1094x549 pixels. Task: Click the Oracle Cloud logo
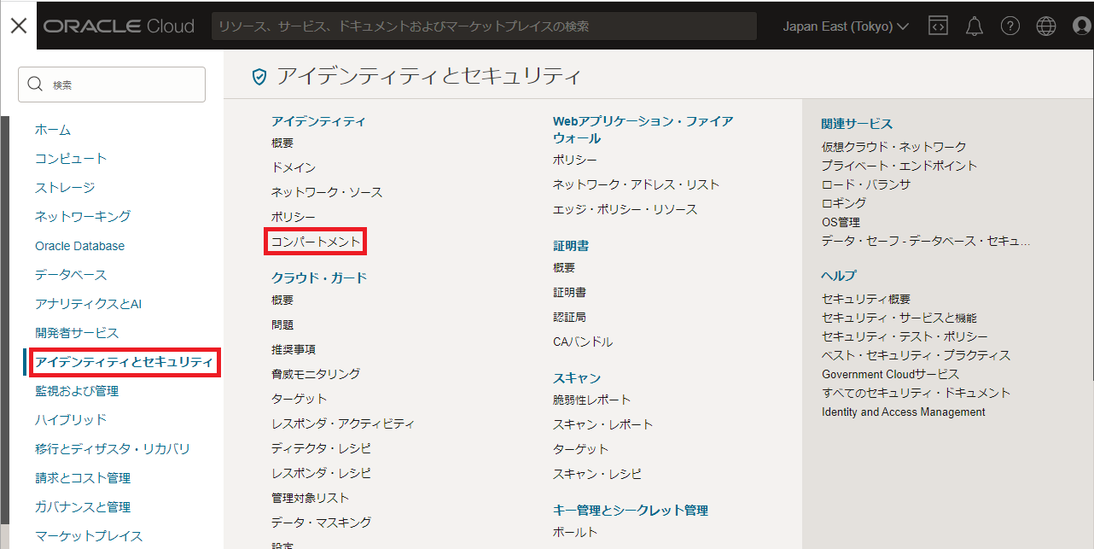point(119,26)
